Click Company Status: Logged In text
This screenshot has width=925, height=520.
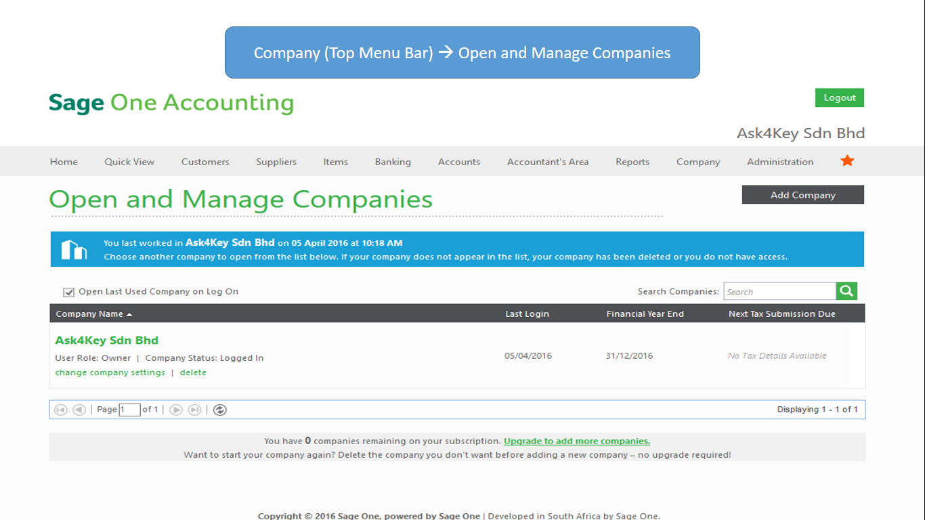click(x=205, y=357)
